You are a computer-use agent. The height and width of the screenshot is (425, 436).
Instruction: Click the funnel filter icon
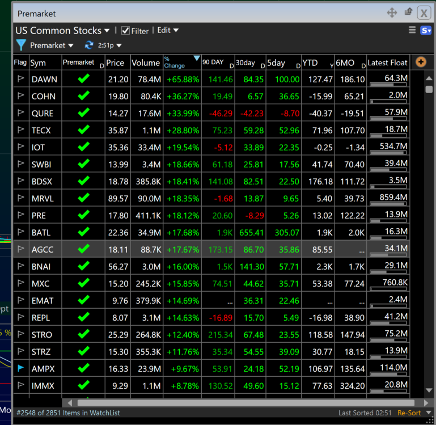pyautogui.click(x=21, y=45)
